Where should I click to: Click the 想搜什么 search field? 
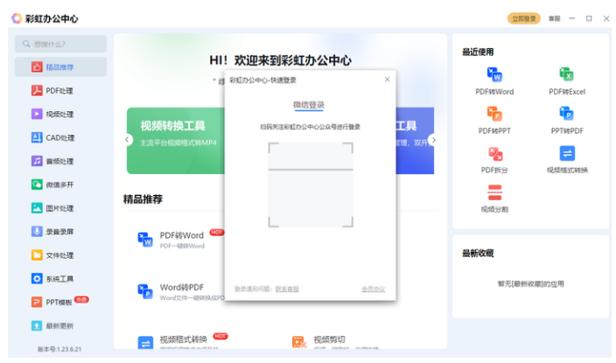click(60, 44)
